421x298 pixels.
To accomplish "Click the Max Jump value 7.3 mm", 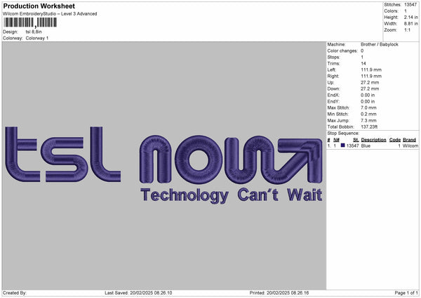I will 368,120.
